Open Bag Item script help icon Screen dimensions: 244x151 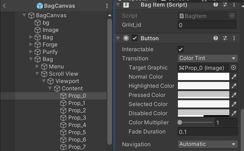(216, 5)
